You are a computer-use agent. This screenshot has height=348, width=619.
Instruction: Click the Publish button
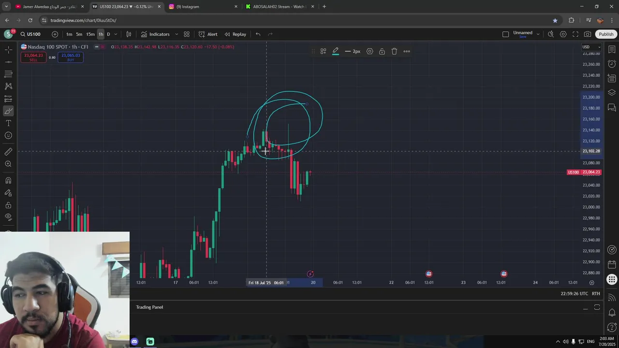pos(606,34)
